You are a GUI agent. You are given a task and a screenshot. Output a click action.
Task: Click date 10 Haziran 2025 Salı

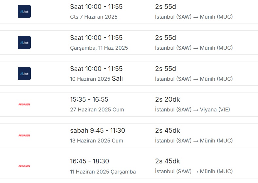(96, 79)
